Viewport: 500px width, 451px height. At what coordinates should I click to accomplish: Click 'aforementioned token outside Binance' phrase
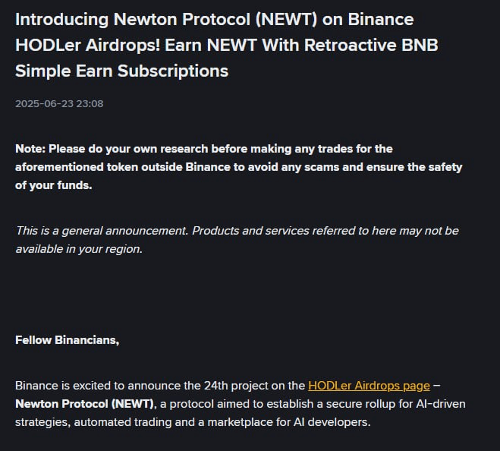pyautogui.click(x=123, y=167)
